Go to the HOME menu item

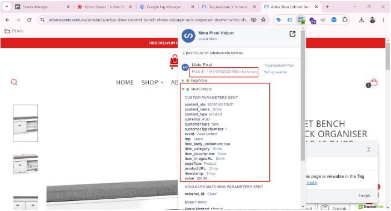[125, 82]
